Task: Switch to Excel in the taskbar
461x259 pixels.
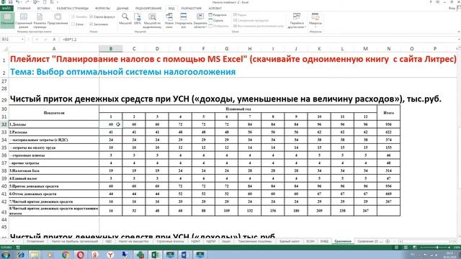Action: [156, 255]
